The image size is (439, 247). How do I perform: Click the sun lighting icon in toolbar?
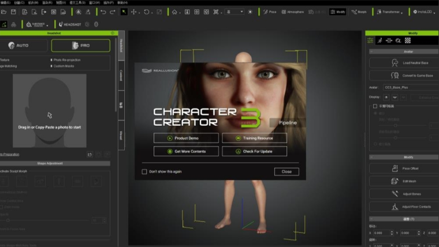(x=250, y=12)
